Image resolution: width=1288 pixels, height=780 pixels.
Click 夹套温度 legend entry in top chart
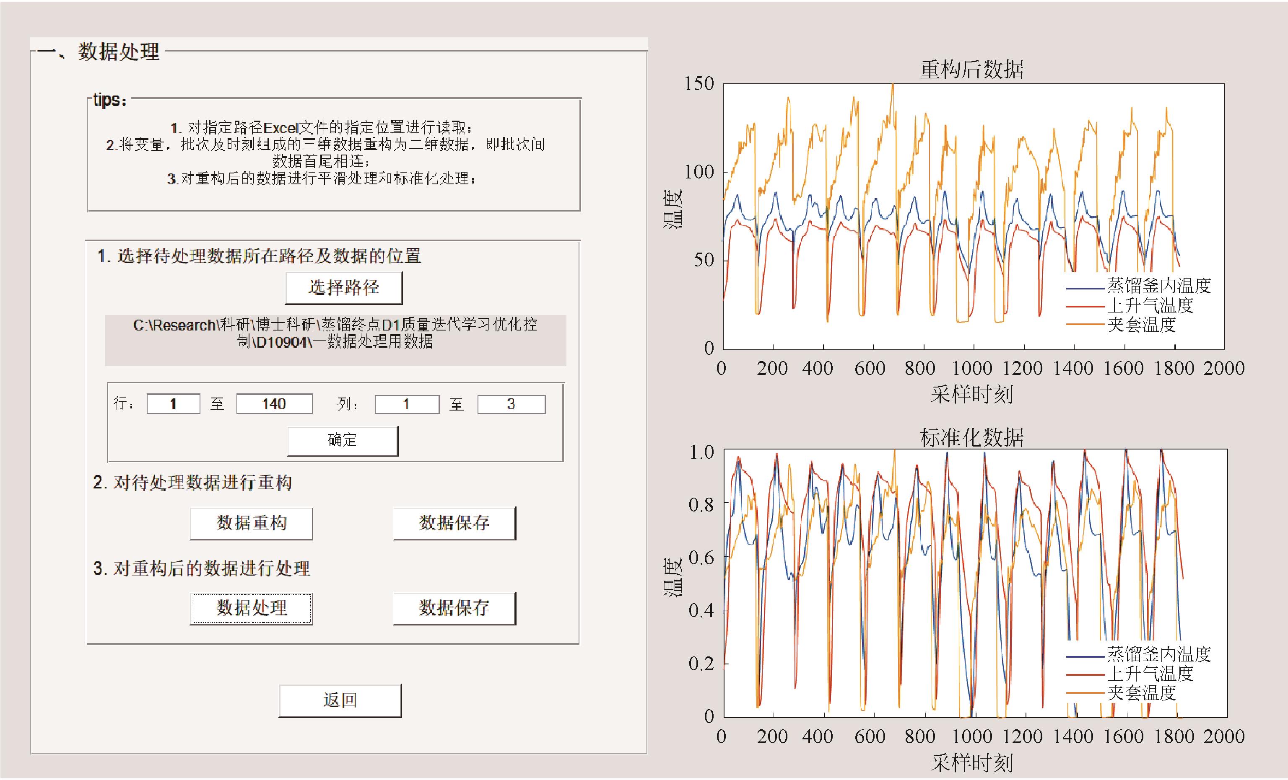[1141, 324]
